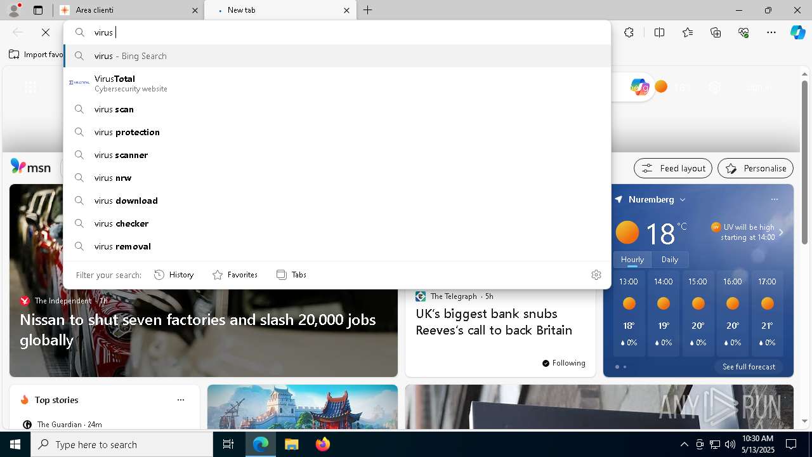Advance the UV alert chevron arrow
The width and height of the screenshot is (812, 457).
782,232
